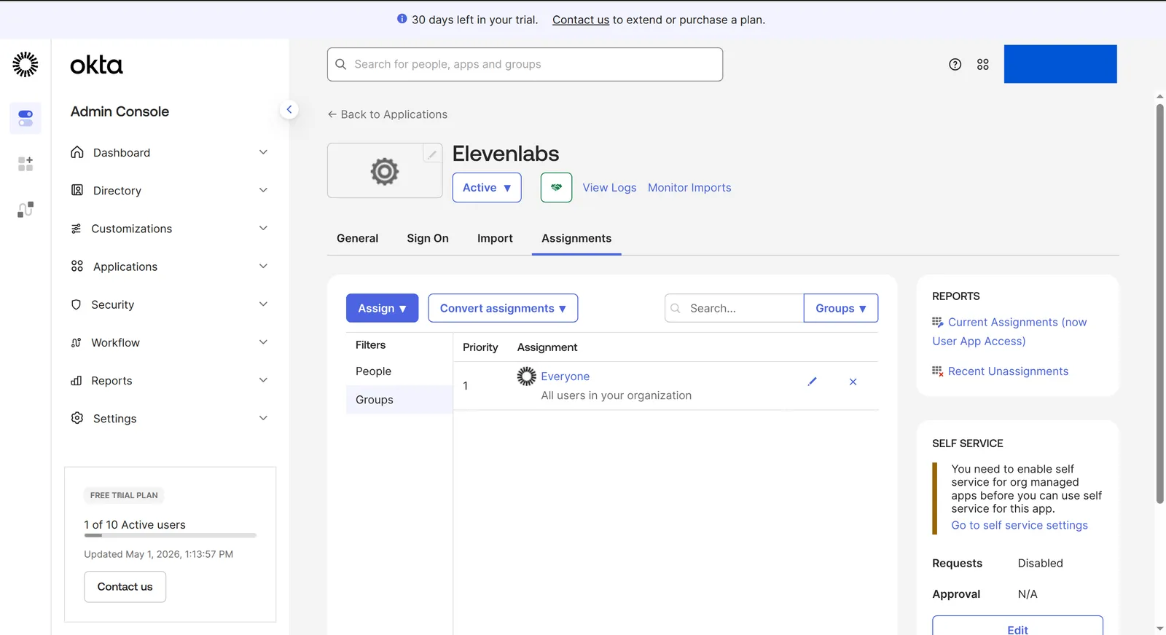The height and width of the screenshot is (635, 1166).
Task: Expand the Customizations menu
Action: coord(169,229)
